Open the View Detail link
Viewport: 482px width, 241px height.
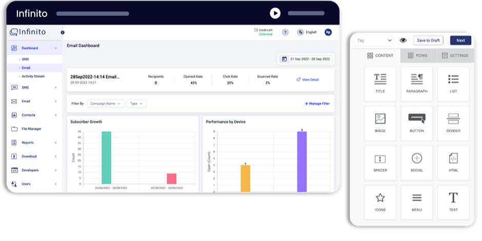coord(308,79)
